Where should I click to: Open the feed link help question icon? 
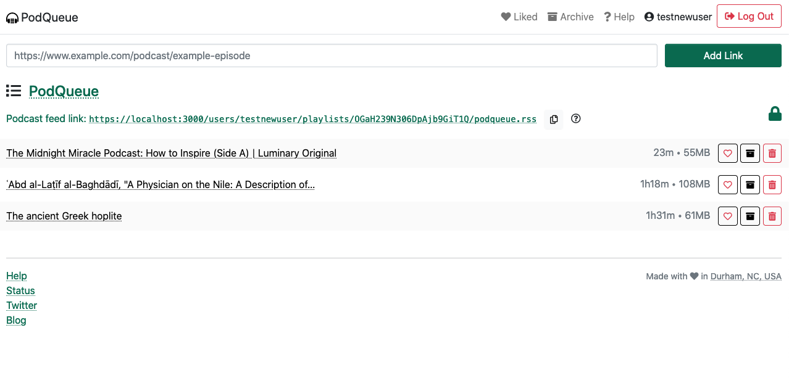click(576, 119)
